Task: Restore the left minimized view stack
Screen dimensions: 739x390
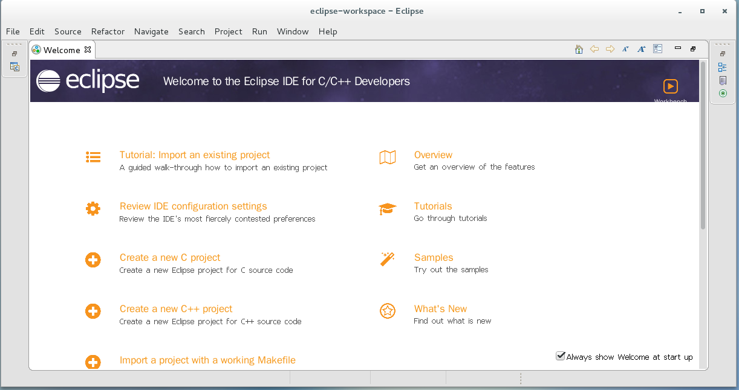Action: pos(15,54)
